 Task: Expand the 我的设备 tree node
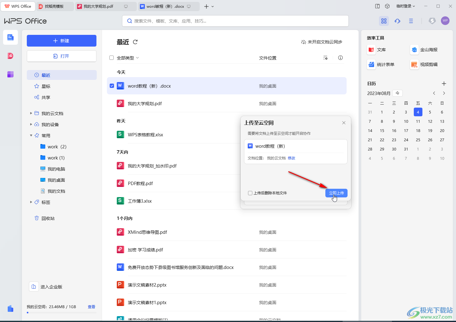[x=31, y=124]
